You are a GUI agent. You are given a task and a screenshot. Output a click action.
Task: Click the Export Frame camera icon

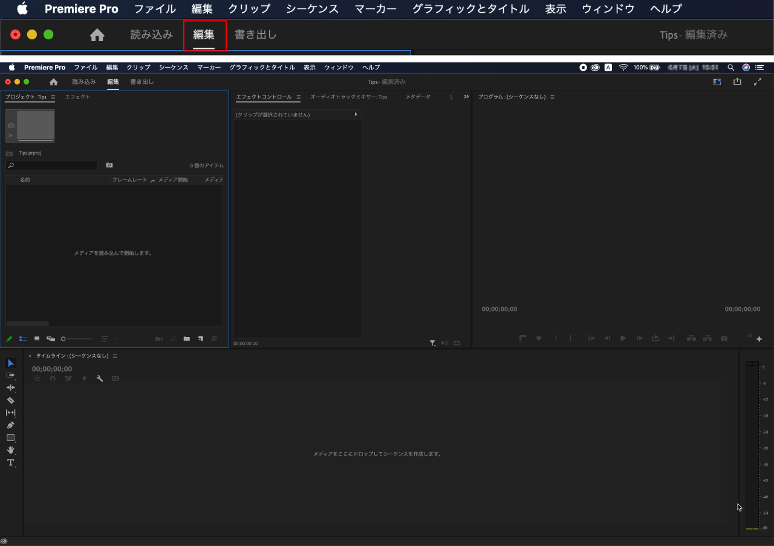coord(724,338)
